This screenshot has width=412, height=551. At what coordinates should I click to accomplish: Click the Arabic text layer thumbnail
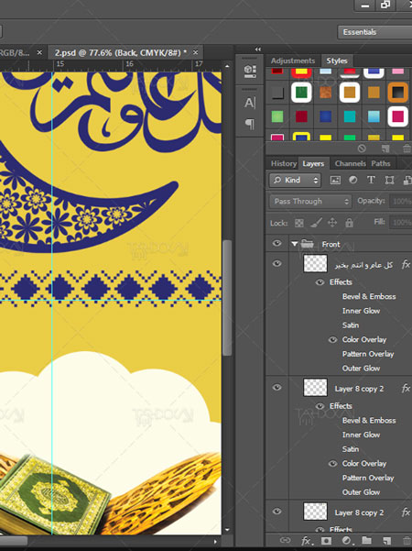coord(315,263)
